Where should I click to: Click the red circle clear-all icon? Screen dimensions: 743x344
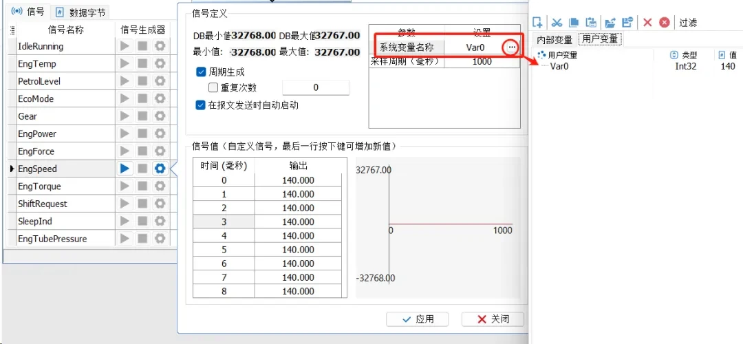coord(665,22)
